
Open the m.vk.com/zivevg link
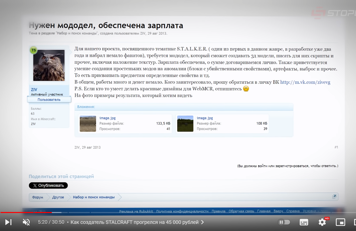pyautogui.click(x=305, y=82)
